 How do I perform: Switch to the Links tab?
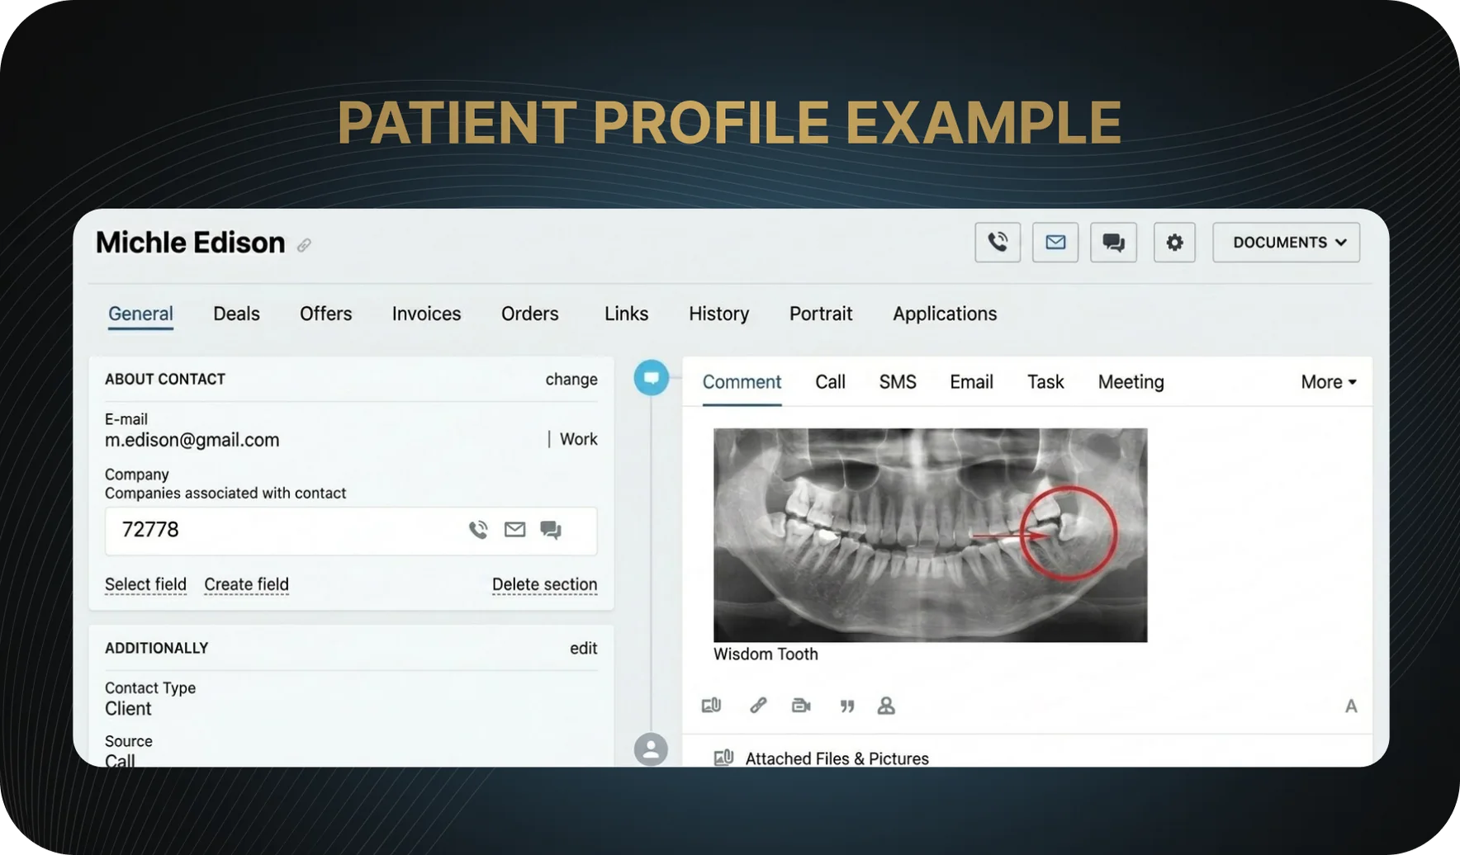point(626,314)
